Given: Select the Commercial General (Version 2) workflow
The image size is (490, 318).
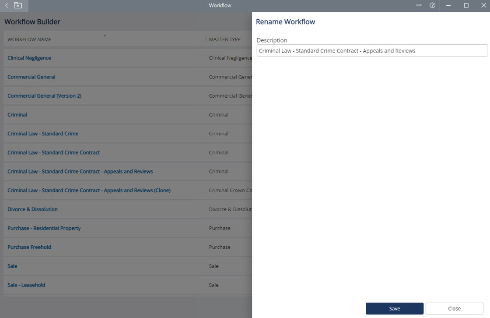Looking at the screenshot, I should pos(44,96).
